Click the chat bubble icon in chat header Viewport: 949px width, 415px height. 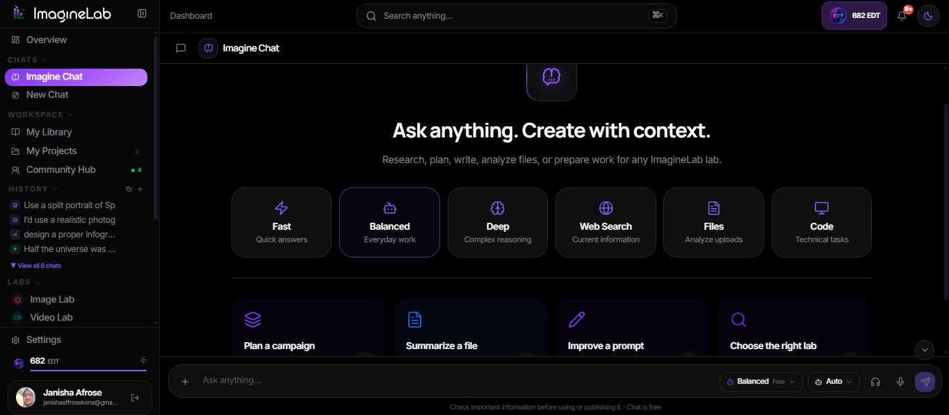[x=181, y=48]
